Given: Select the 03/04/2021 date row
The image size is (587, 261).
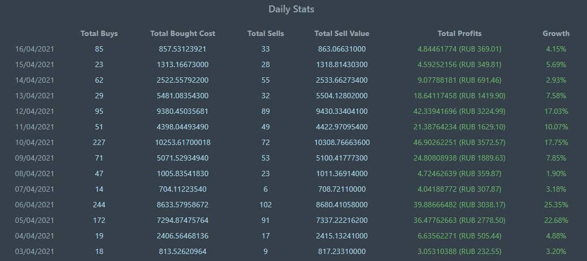Looking at the screenshot, I should [35, 251].
